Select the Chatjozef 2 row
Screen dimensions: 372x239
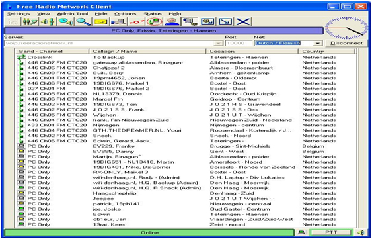click(186, 68)
